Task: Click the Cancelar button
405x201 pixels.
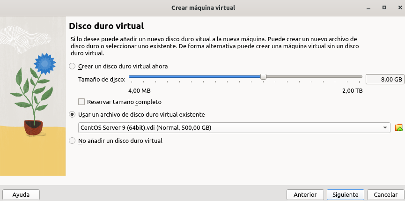Action: pos(386,195)
